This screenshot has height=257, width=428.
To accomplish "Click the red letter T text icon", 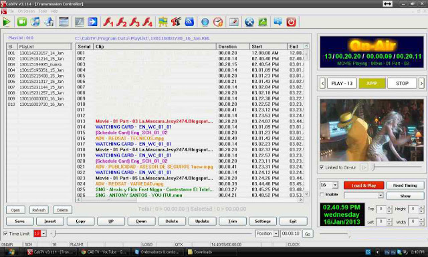I will tap(176, 22).
